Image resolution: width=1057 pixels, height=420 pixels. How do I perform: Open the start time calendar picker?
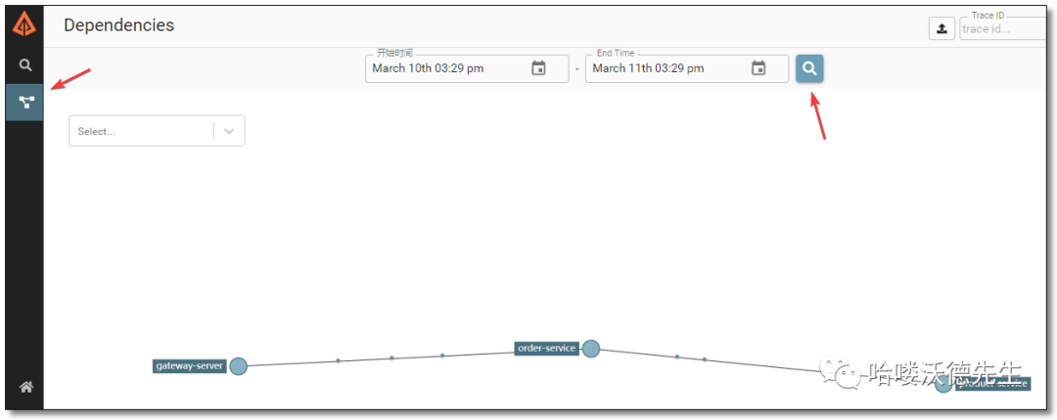[x=538, y=68]
